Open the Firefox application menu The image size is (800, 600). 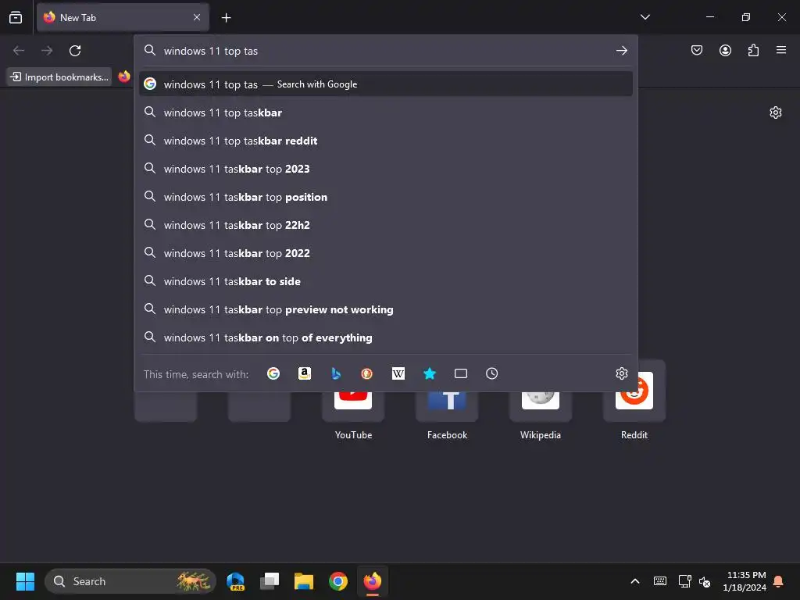point(781,50)
